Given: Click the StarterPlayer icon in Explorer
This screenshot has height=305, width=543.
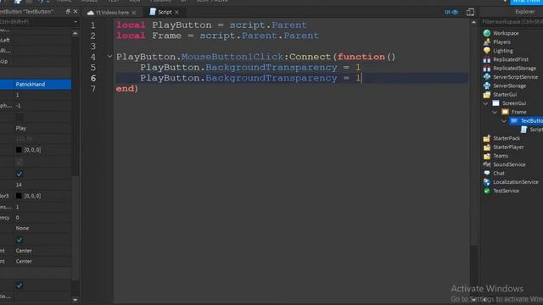Looking at the screenshot, I should coord(487,147).
